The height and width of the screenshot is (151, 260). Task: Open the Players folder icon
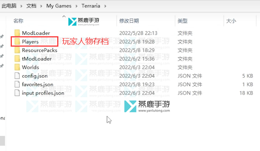point(17,41)
